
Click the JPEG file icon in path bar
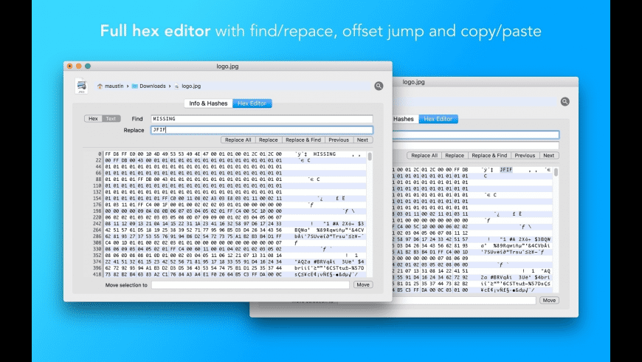tap(81, 86)
